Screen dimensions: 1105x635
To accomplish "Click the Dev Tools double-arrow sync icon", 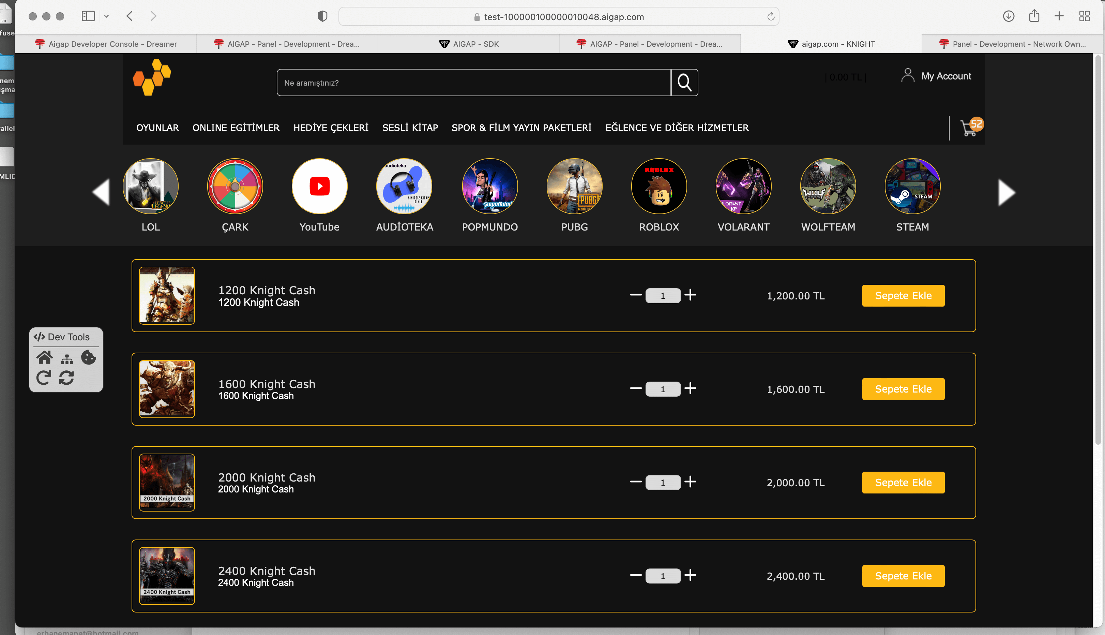I will click(x=66, y=377).
